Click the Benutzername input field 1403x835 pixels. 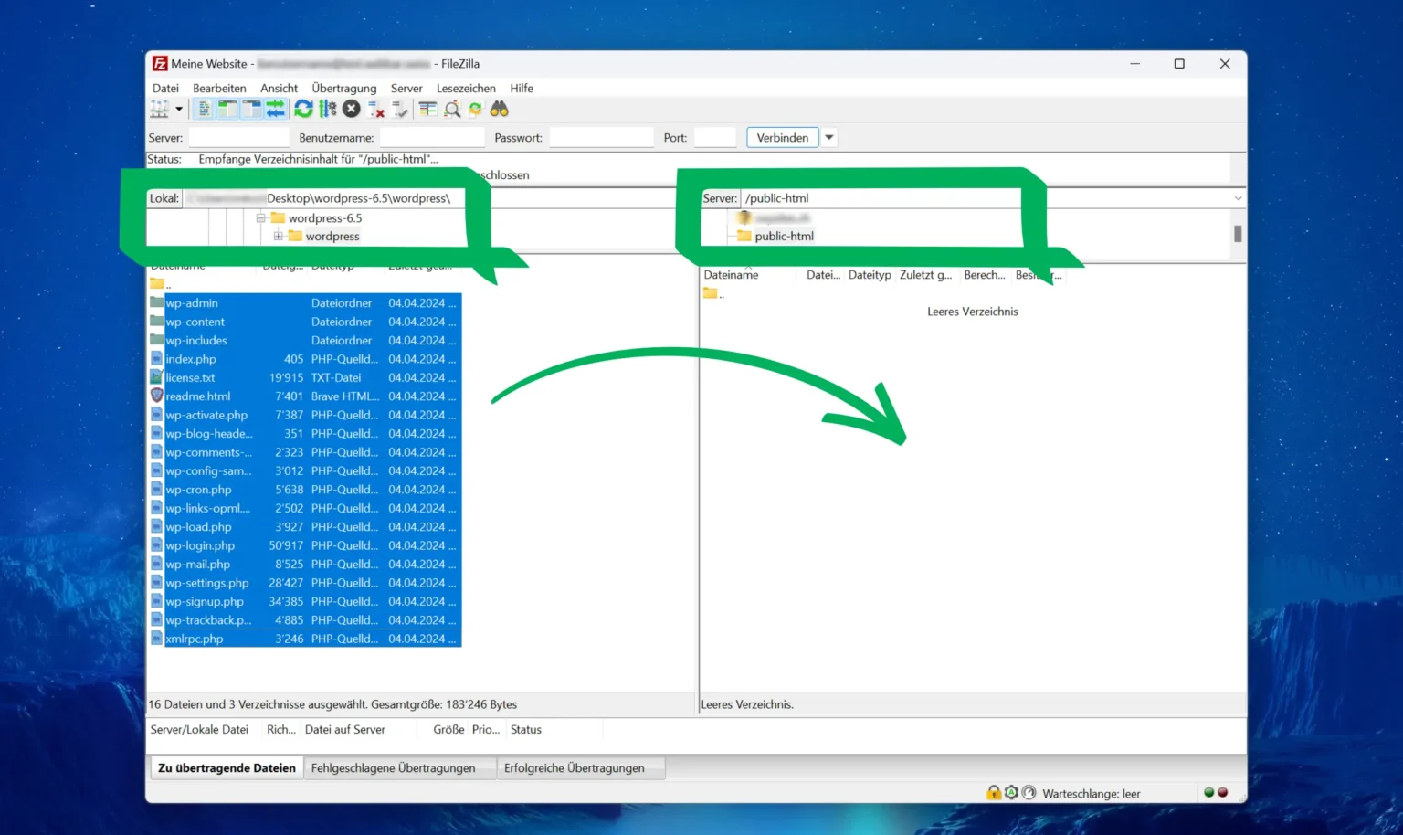pyautogui.click(x=431, y=138)
